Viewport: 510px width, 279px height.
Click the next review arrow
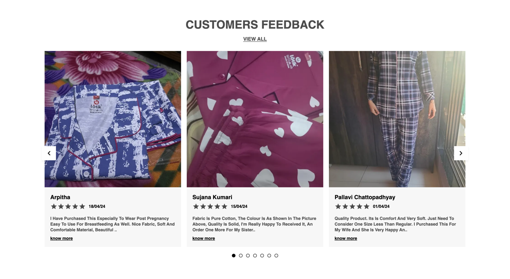point(461,153)
